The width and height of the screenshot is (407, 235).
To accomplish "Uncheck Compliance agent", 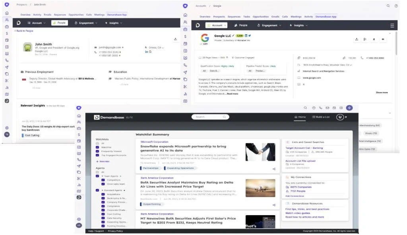I will coord(103,206).
